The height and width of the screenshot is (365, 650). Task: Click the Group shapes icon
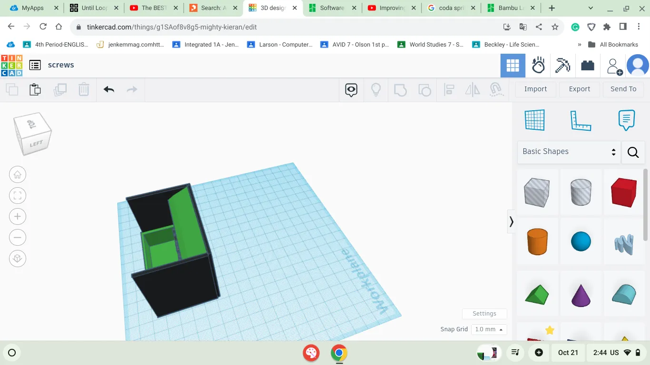click(400, 89)
